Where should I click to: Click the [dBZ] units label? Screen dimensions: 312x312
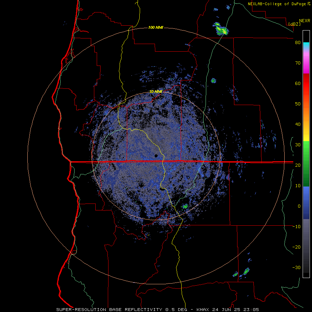(x=294, y=24)
